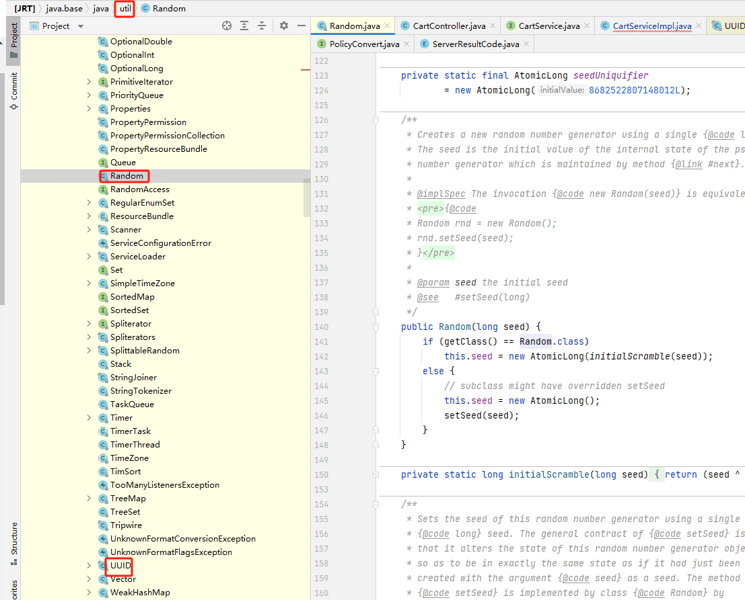Select the Queue interface in tree
Image resolution: width=745 pixels, height=600 pixels.
[123, 162]
